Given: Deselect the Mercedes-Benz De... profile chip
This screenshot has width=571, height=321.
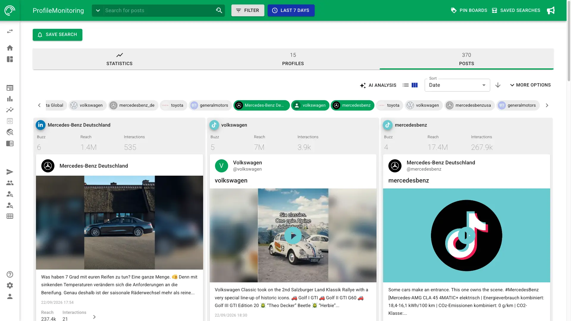Looking at the screenshot, I should (x=261, y=105).
